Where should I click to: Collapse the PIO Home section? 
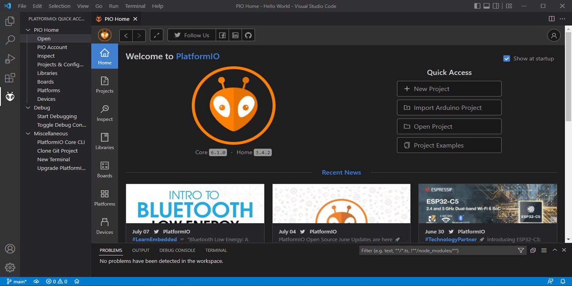tap(28, 30)
